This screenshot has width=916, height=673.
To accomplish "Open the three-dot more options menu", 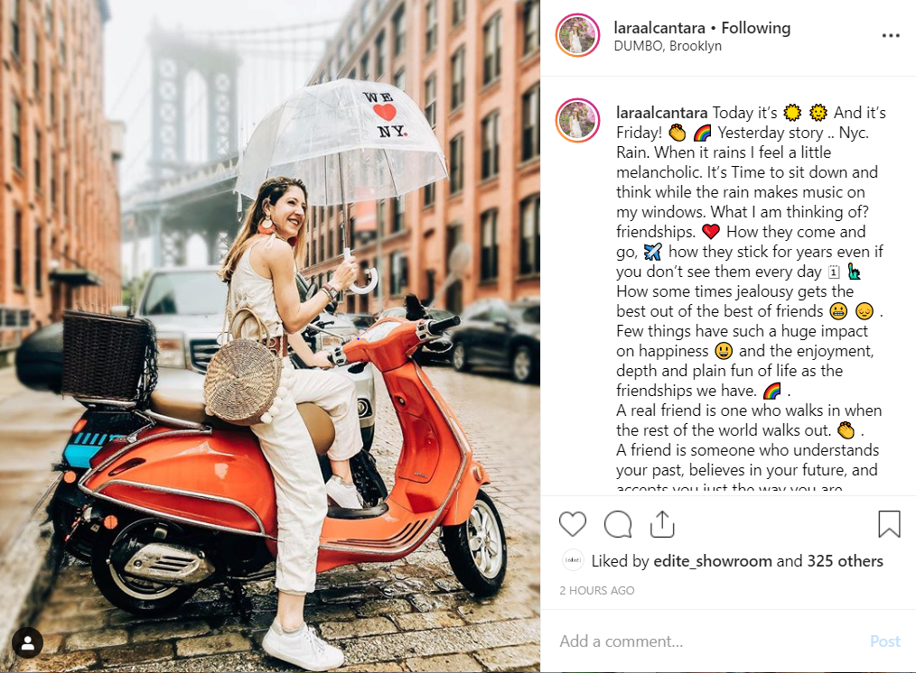I will (891, 35).
